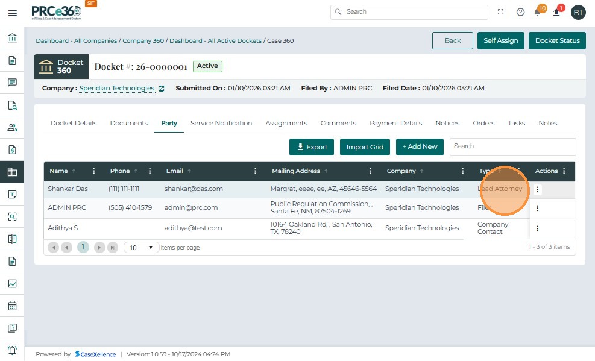Open Name column options menu
Image resolution: width=595 pixels, height=361 pixels.
coord(93,171)
